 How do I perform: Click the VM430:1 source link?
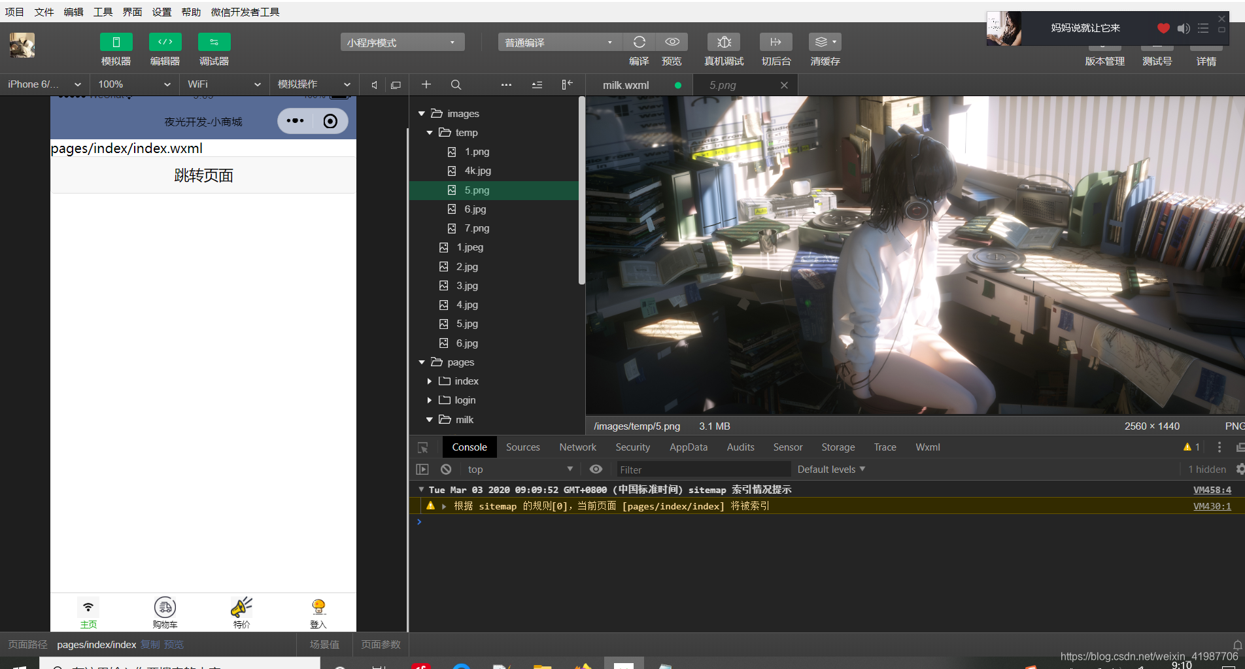(1212, 506)
